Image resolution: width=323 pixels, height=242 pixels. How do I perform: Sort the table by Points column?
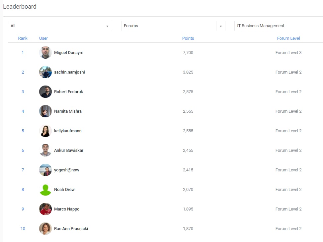pyautogui.click(x=188, y=38)
